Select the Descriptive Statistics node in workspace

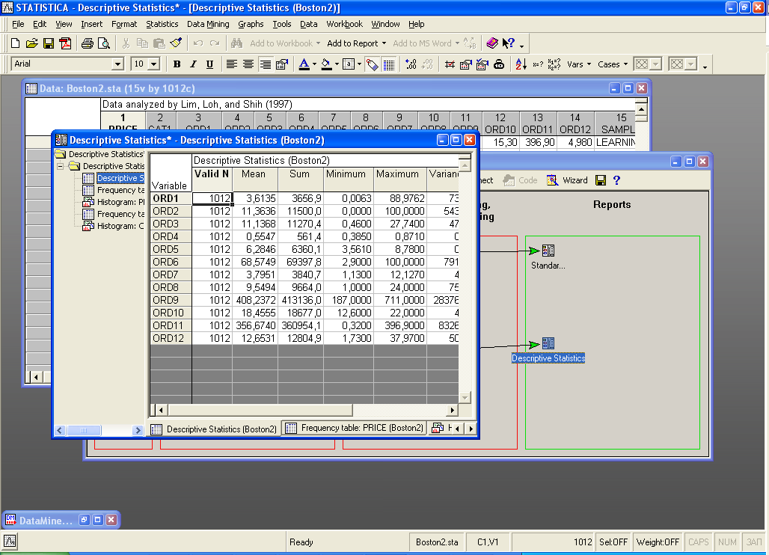(x=548, y=344)
